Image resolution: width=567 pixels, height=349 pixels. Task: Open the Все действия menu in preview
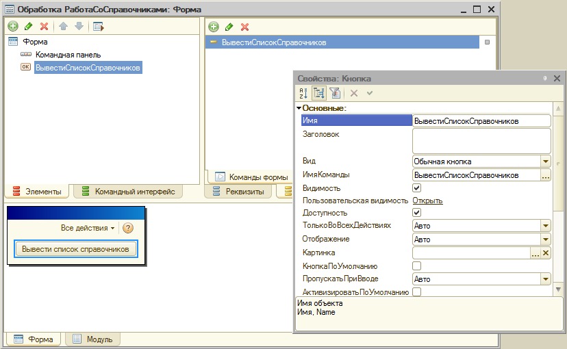click(x=88, y=228)
